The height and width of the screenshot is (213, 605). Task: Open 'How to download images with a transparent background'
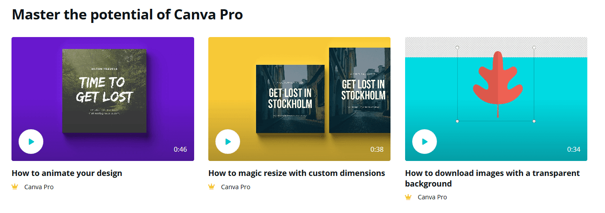(x=492, y=179)
